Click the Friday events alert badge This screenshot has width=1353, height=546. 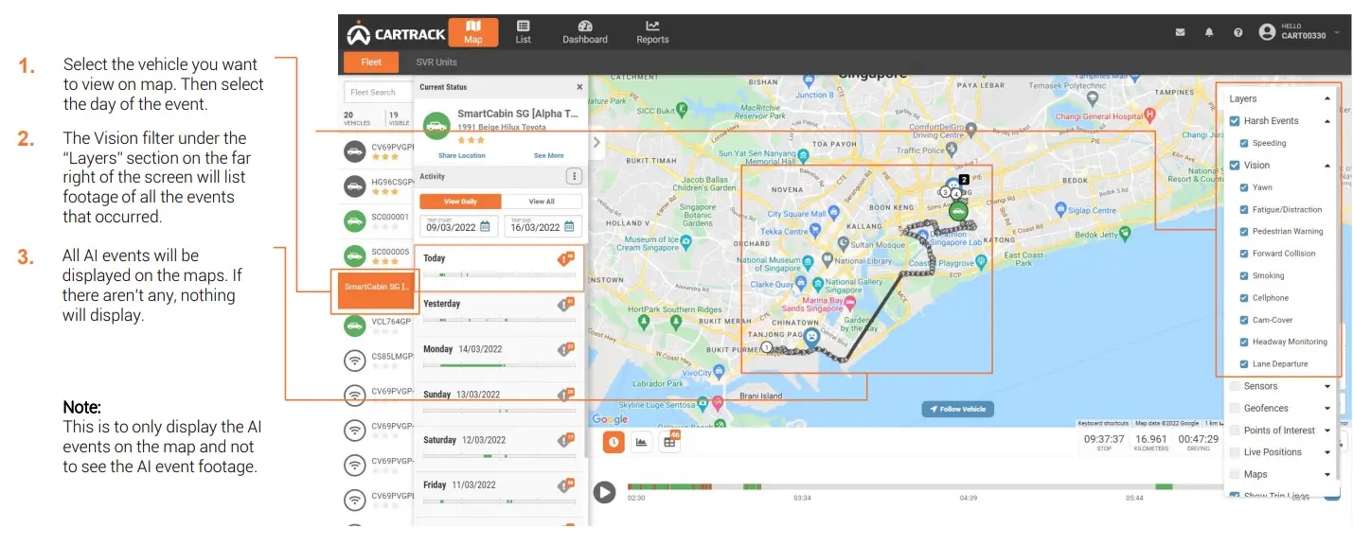click(566, 485)
